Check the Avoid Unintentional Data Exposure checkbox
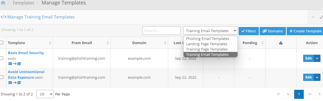 2,77
